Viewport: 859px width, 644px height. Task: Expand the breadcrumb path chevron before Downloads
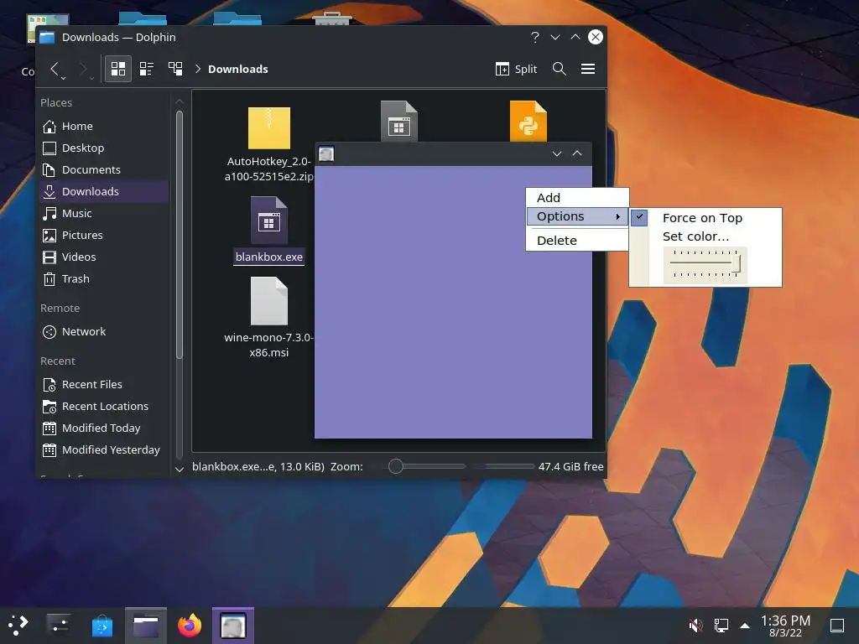(198, 69)
